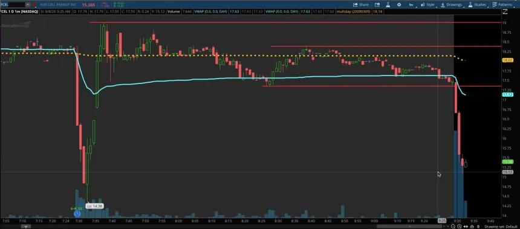
Task: Click the zoom out magnifier icon
Action: coord(453,226)
